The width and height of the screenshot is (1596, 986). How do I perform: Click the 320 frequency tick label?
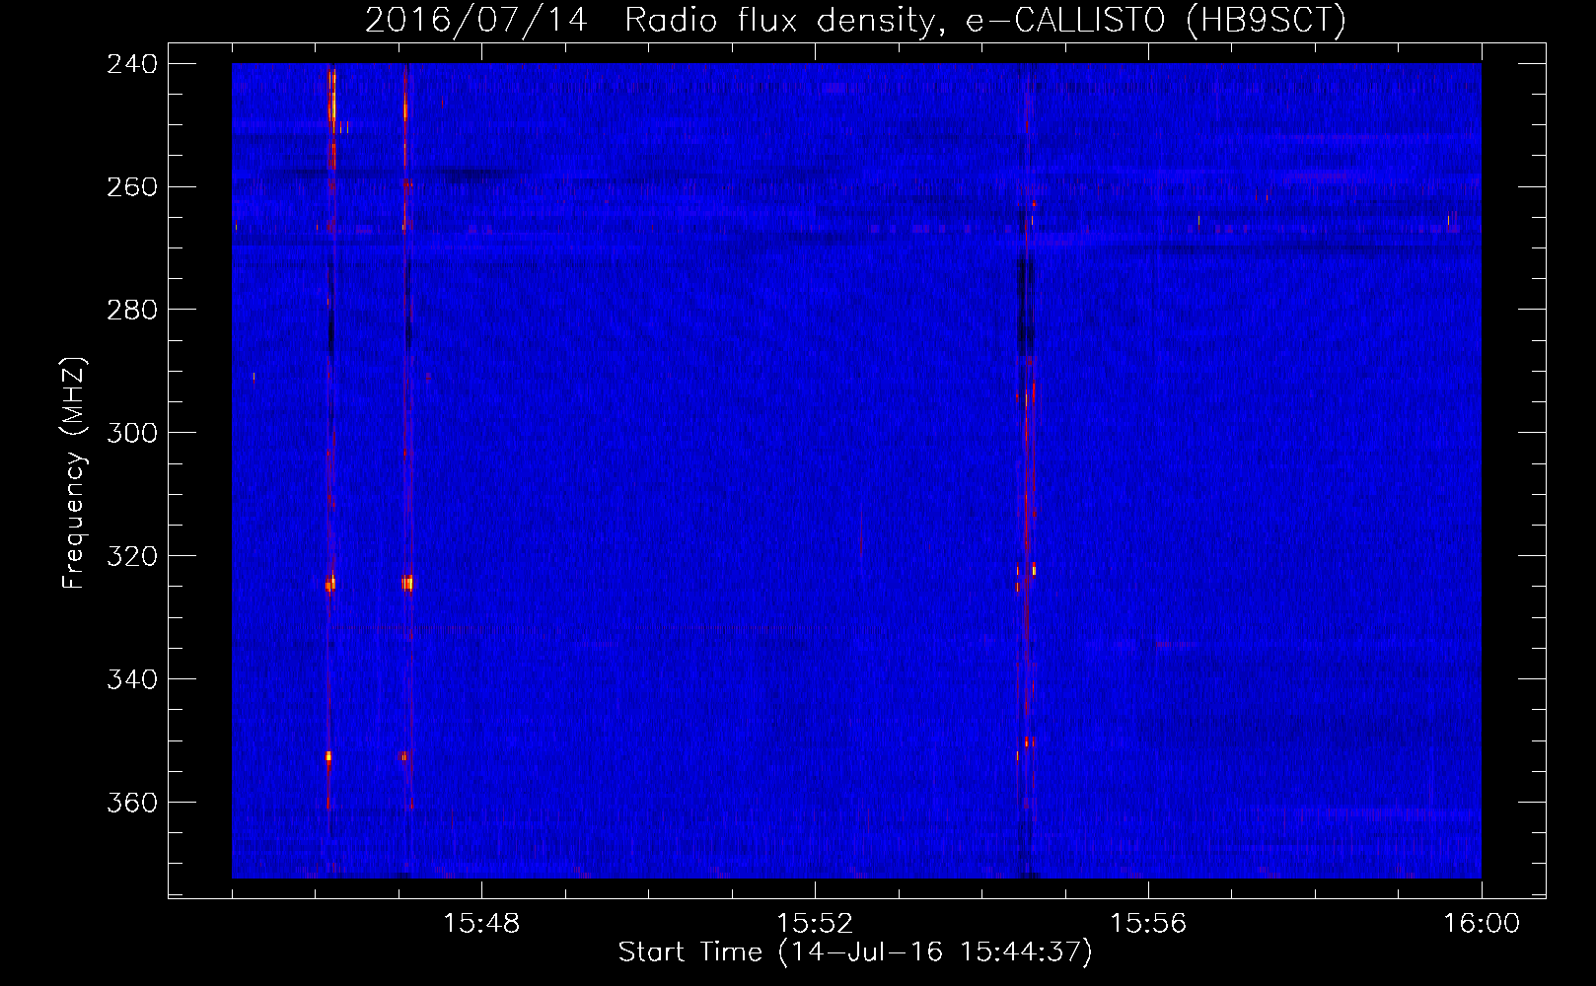pyautogui.click(x=131, y=557)
